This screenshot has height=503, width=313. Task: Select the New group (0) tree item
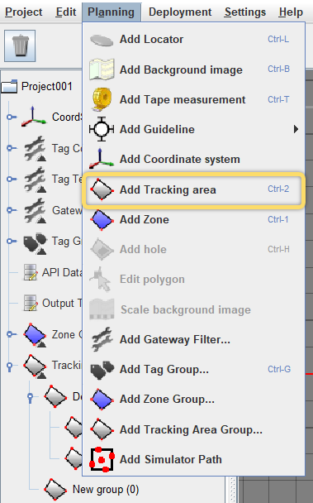coord(106,490)
